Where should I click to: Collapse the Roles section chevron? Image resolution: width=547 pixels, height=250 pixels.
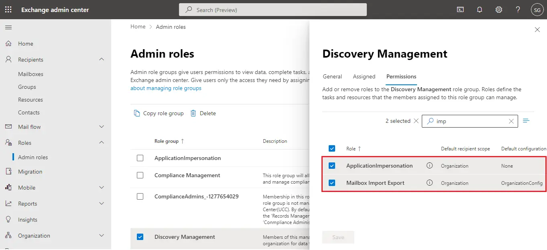[x=102, y=142]
